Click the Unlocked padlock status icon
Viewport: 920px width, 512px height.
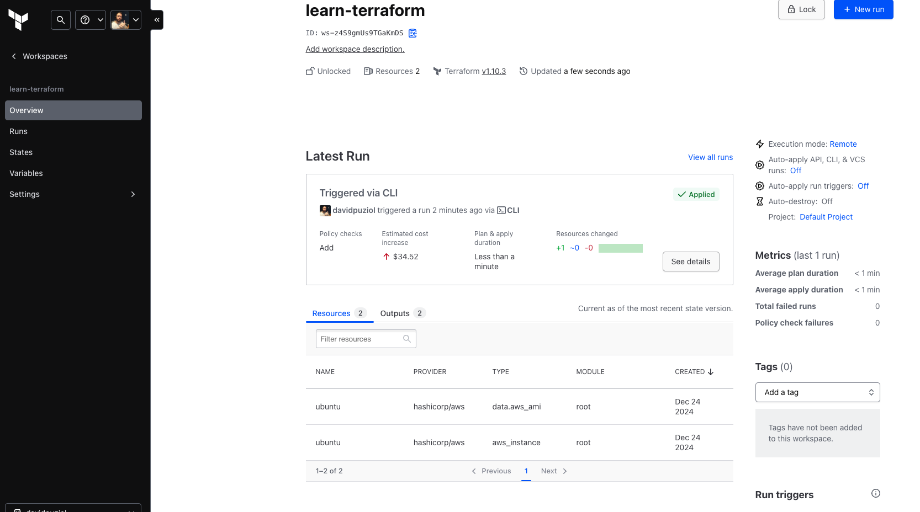[310, 71]
